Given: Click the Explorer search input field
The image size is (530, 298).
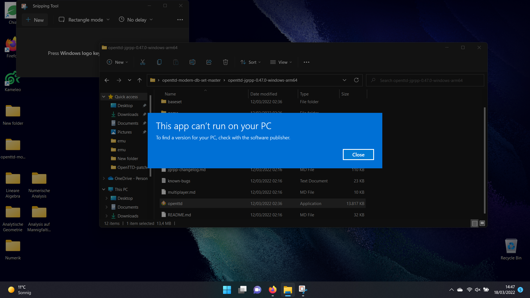Looking at the screenshot, I should 425,80.
